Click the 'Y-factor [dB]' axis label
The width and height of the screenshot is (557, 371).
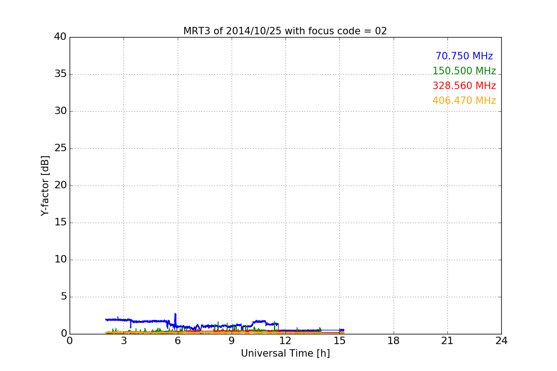pos(45,185)
